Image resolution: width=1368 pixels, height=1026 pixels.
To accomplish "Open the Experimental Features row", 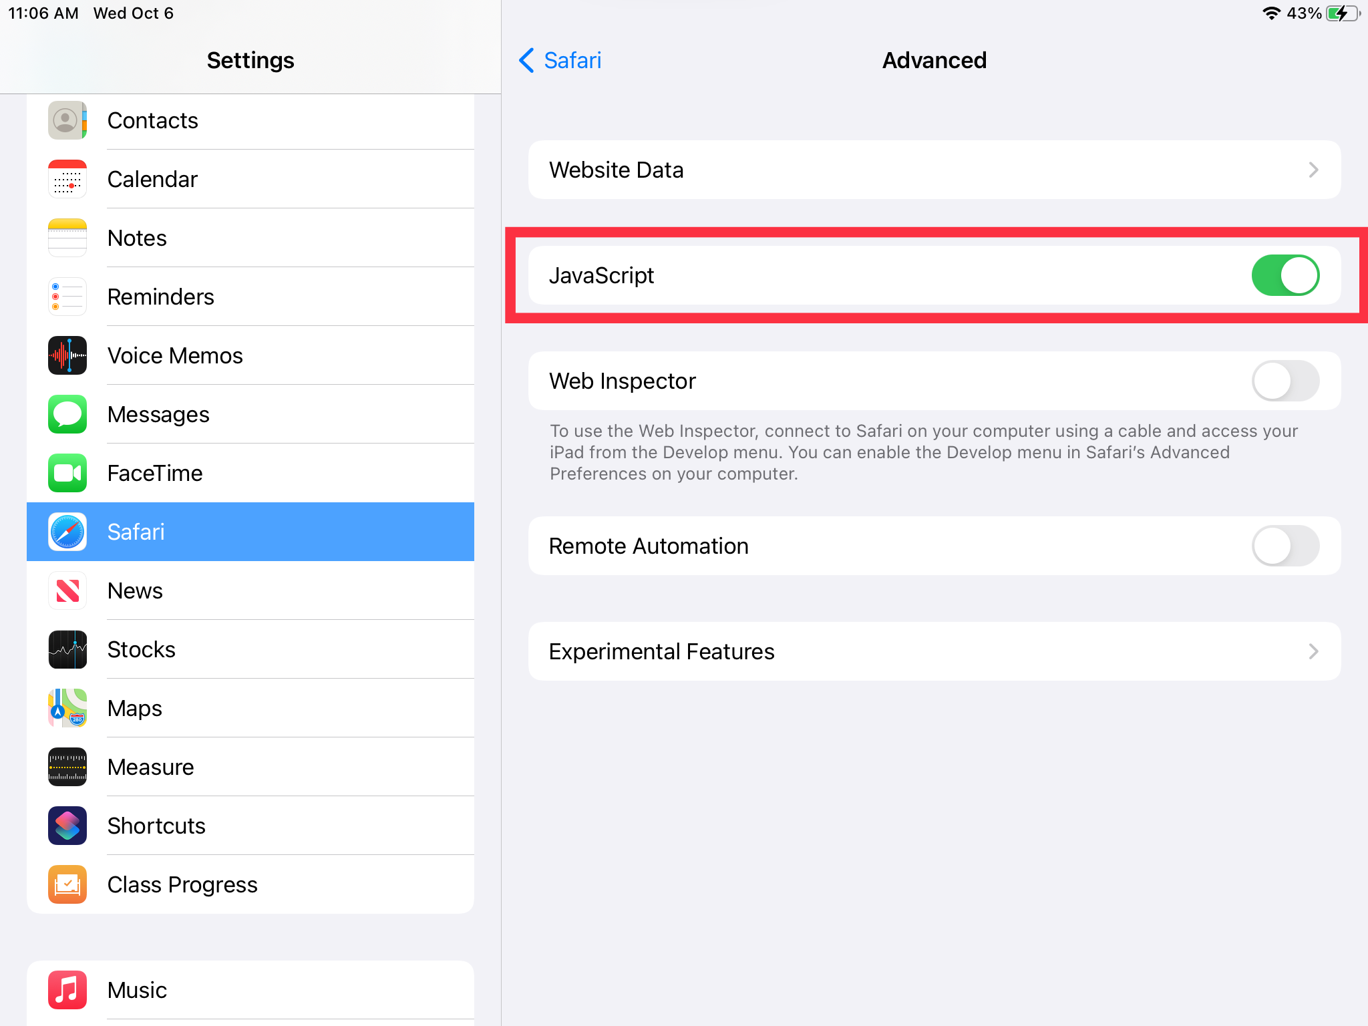I will point(934,651).
